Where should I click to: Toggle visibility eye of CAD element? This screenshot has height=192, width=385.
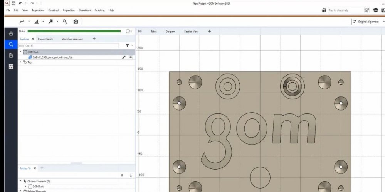point(131,57)
